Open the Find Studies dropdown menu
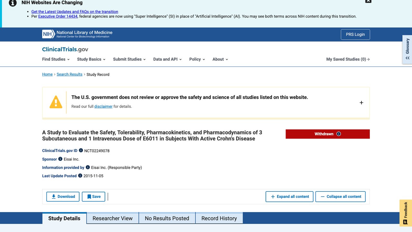The width and height of the screenshot is (412, 232). [x=56, y=59]
